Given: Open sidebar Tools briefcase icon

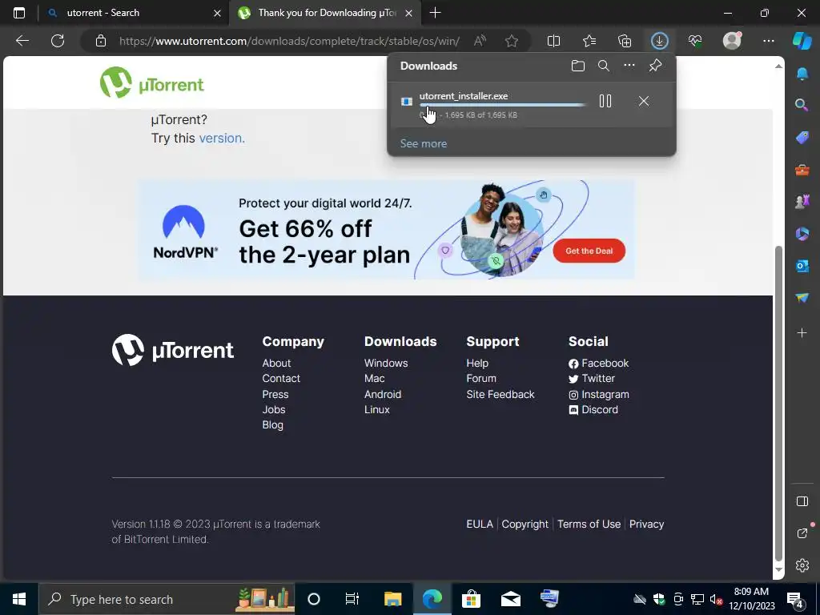Looking at the screenshot, I should pyautogui.click(x=802, y=170).
